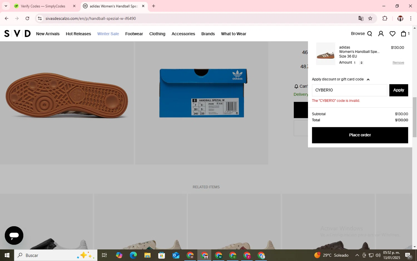Apply the discount code

point(398,90)
